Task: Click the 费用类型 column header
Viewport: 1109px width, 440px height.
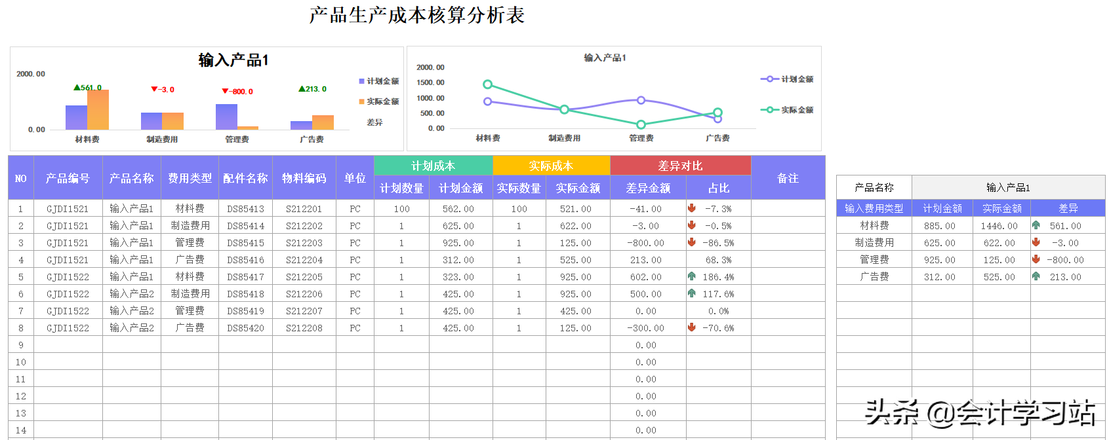Action: pos(190,178)
